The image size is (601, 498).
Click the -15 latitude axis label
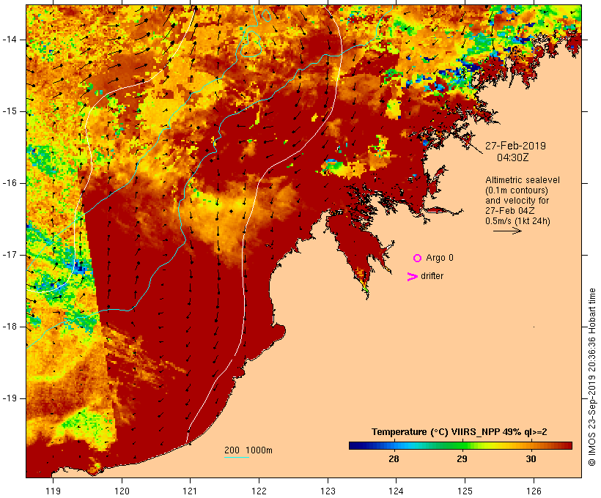click(10, 111)
